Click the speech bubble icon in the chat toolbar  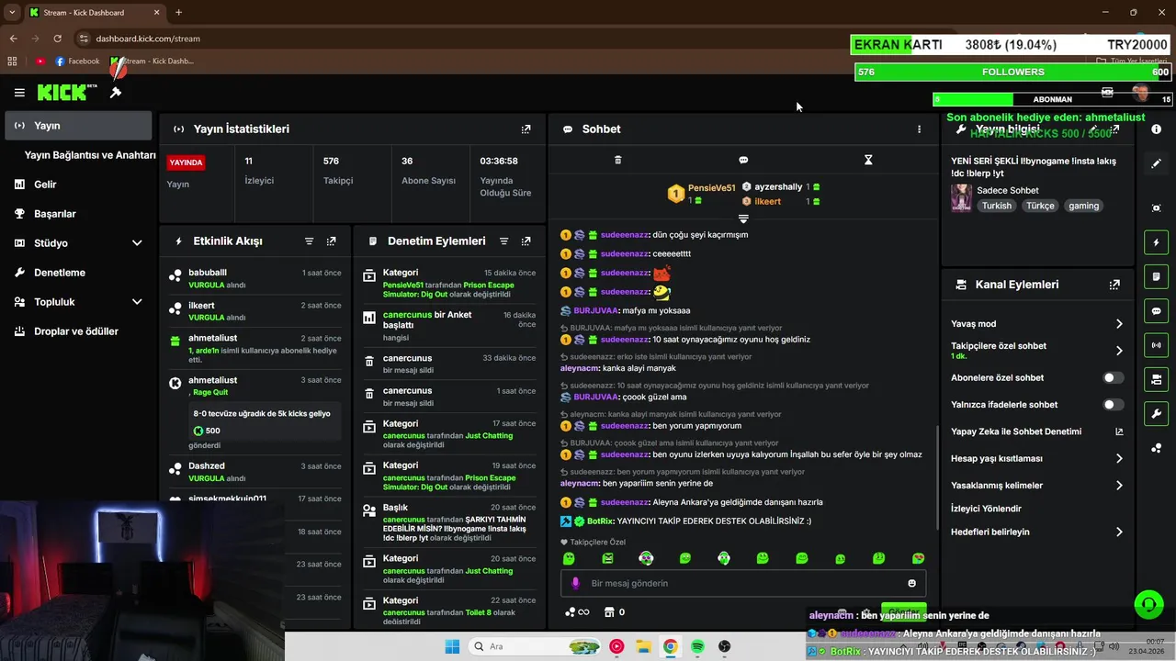click(743, 160)
